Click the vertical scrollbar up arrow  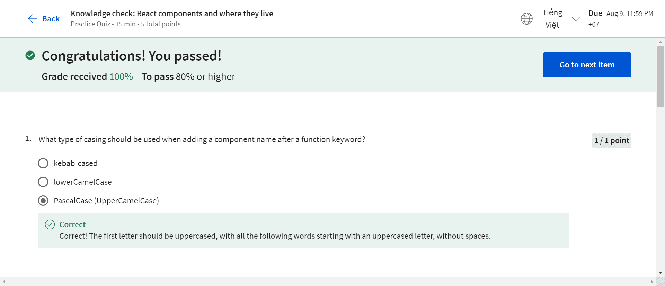(x=660, y=42)
